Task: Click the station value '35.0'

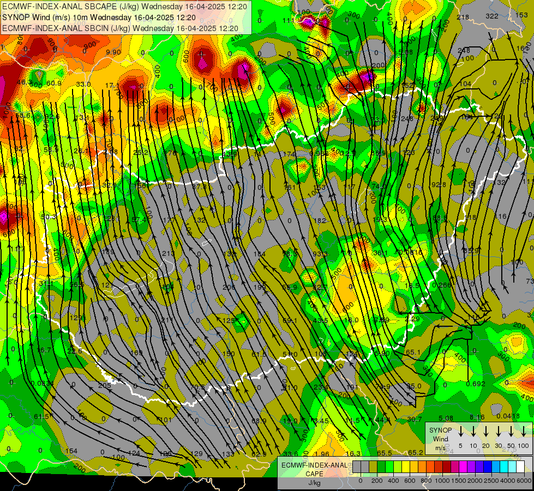Action: [414, 386]
